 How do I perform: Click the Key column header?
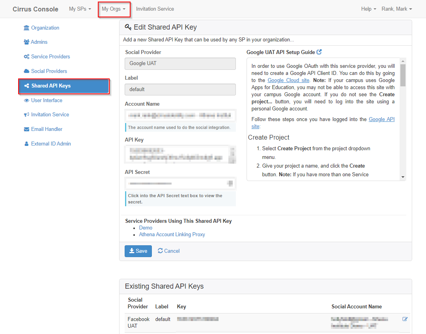click(x=181, y=306)
